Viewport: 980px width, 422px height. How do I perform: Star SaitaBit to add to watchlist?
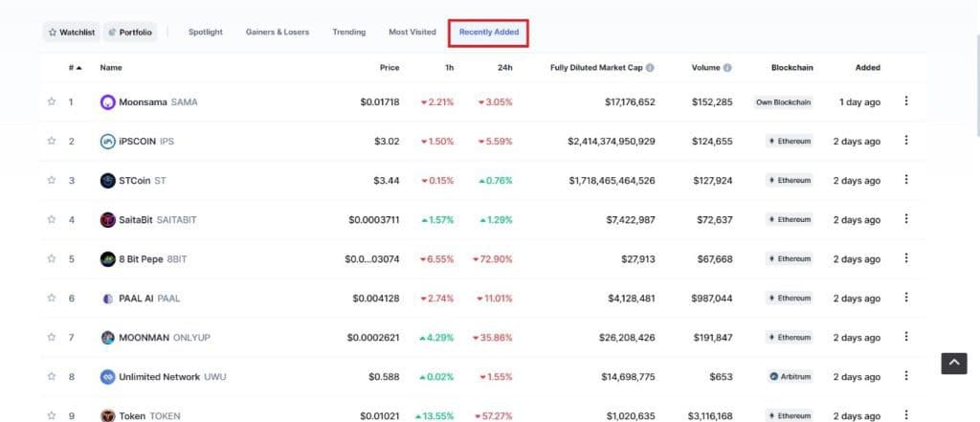[x=52, y=219]
